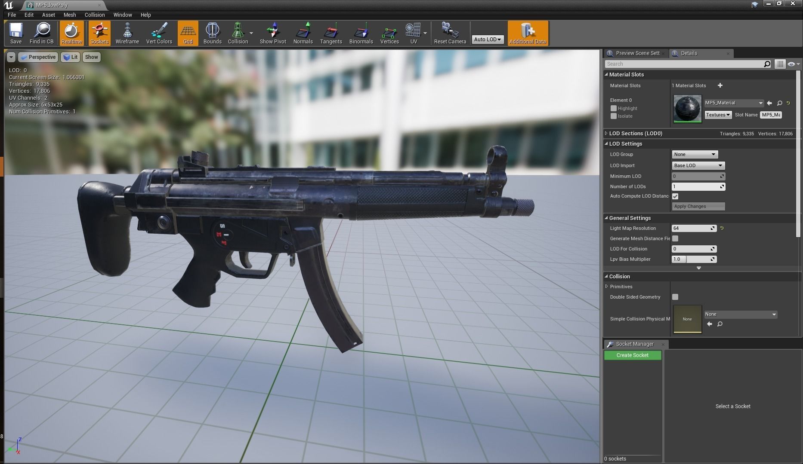This screenshot has width=803, height=464.
Task: Toggle Additional Data toolbar button
Action: [528, 33]
